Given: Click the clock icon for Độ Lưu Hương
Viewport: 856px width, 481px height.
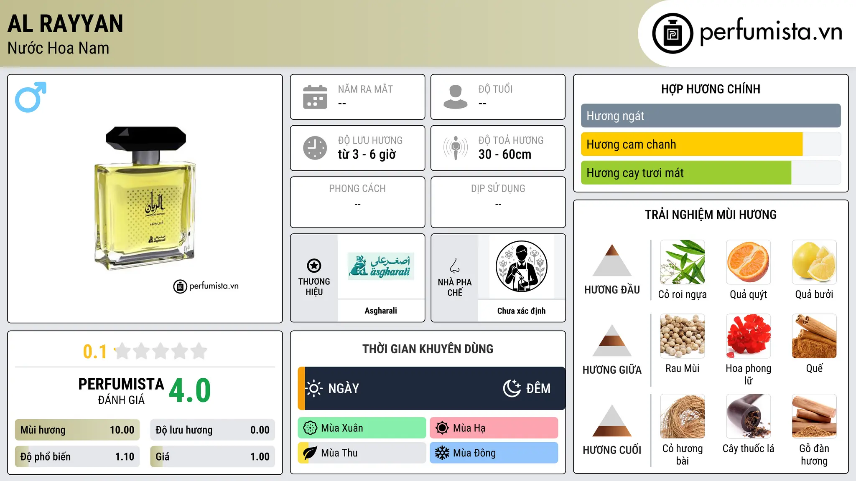Looking at the screenshot, I should (315, 148).
